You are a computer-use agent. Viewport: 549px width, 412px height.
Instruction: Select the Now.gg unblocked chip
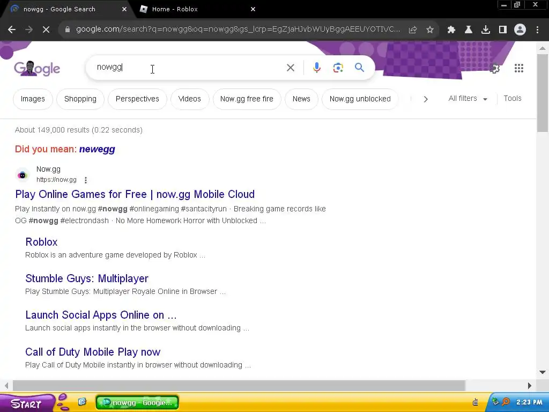pyautogui.click(x=360, y=99)
